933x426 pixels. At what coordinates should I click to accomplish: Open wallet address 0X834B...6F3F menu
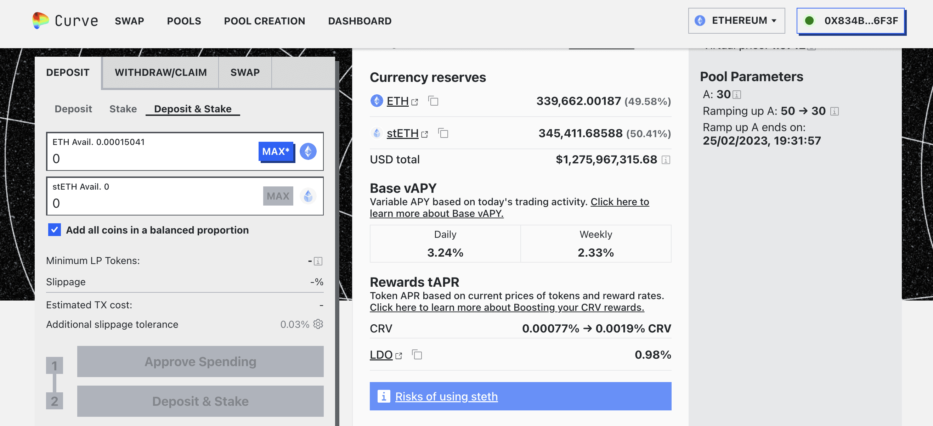pyautogui.click(x=850, y=21)
